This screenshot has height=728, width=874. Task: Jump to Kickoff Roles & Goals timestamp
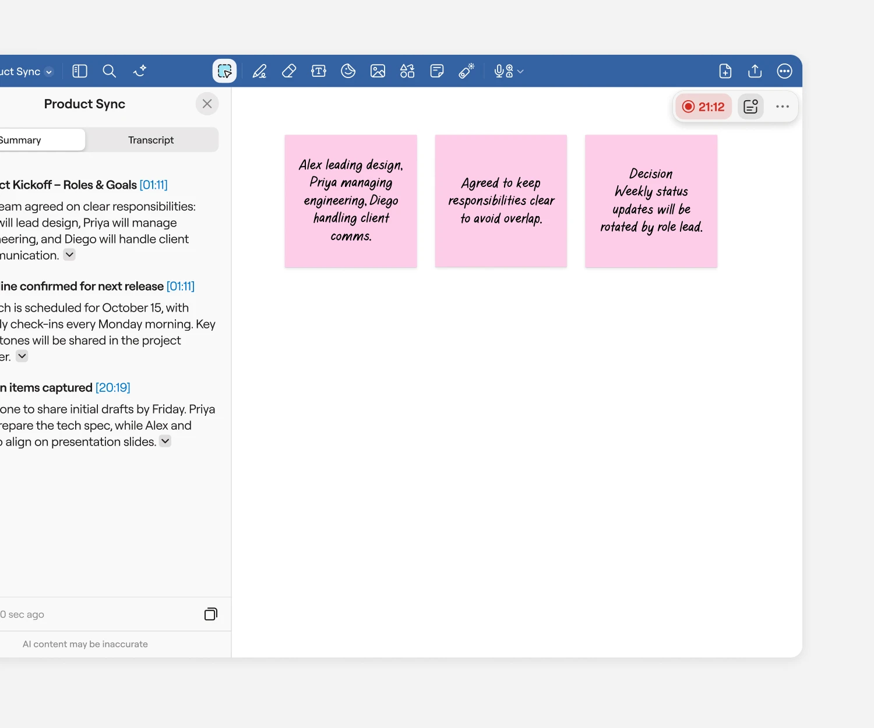point(154,185)
